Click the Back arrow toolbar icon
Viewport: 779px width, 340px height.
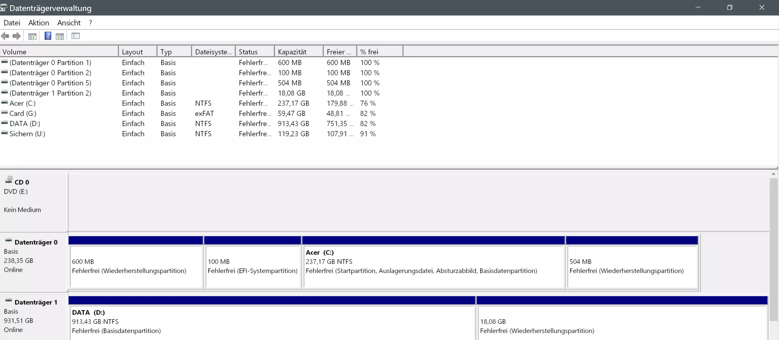[x=5, y=36]
